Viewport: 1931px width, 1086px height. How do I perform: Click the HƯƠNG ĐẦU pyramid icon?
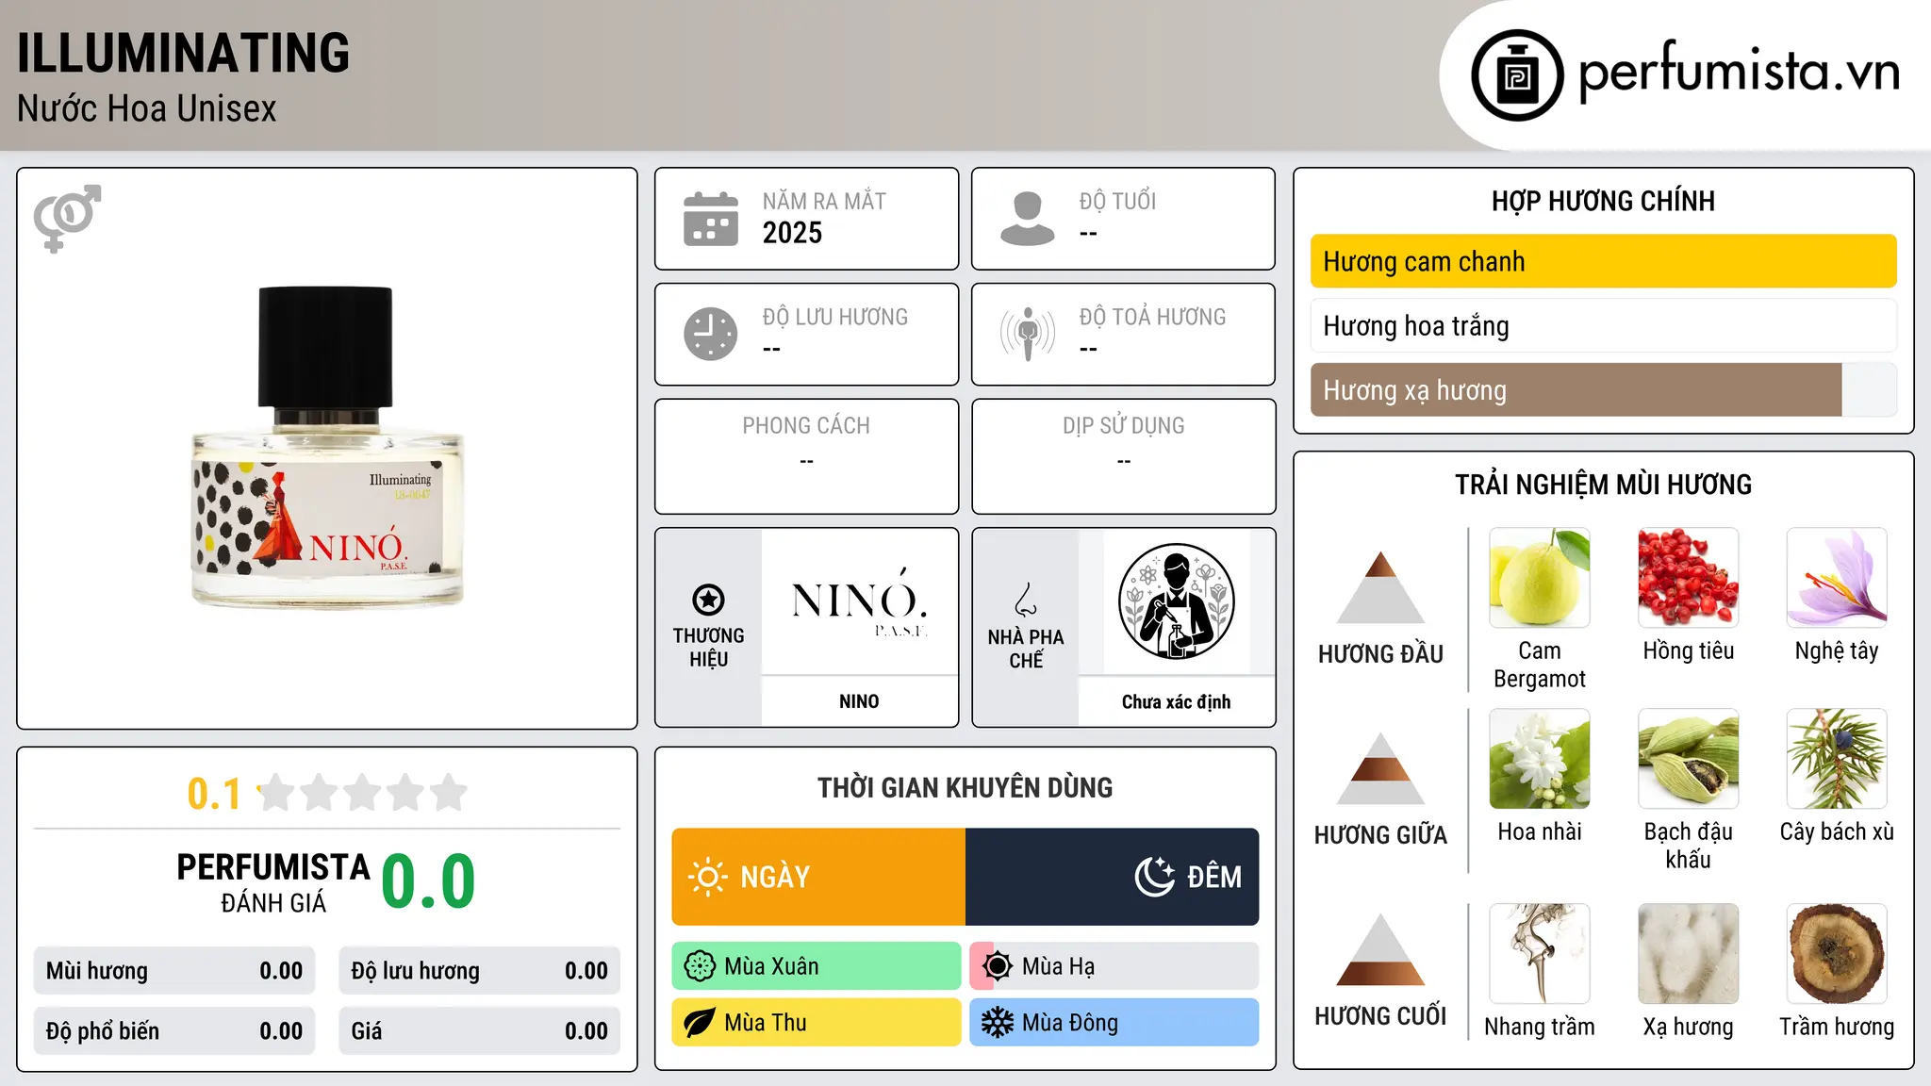(x=1380, y=587)
